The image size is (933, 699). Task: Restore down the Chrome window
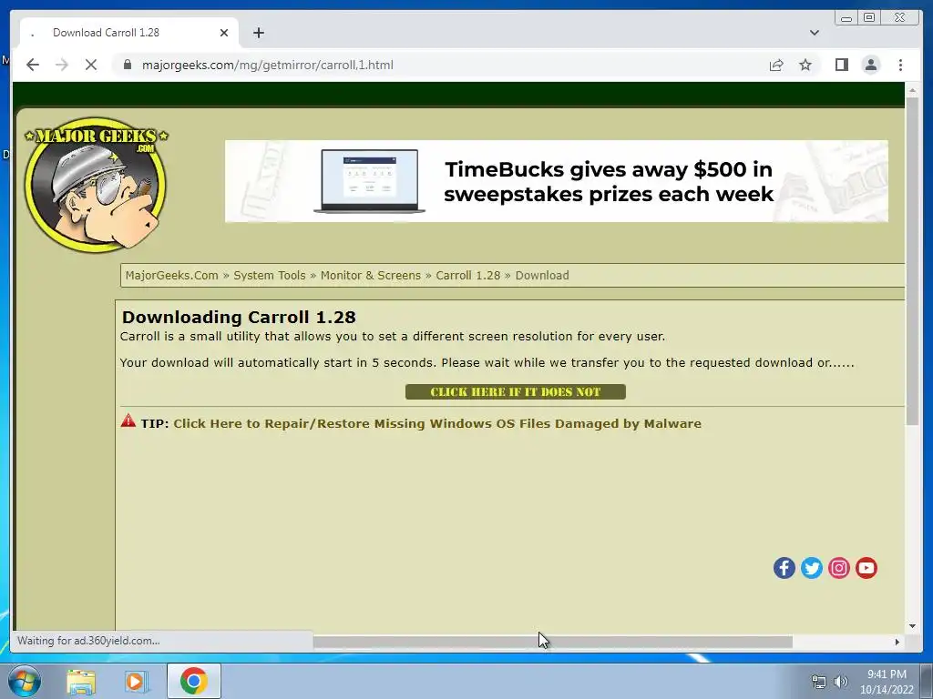(868, 18)
